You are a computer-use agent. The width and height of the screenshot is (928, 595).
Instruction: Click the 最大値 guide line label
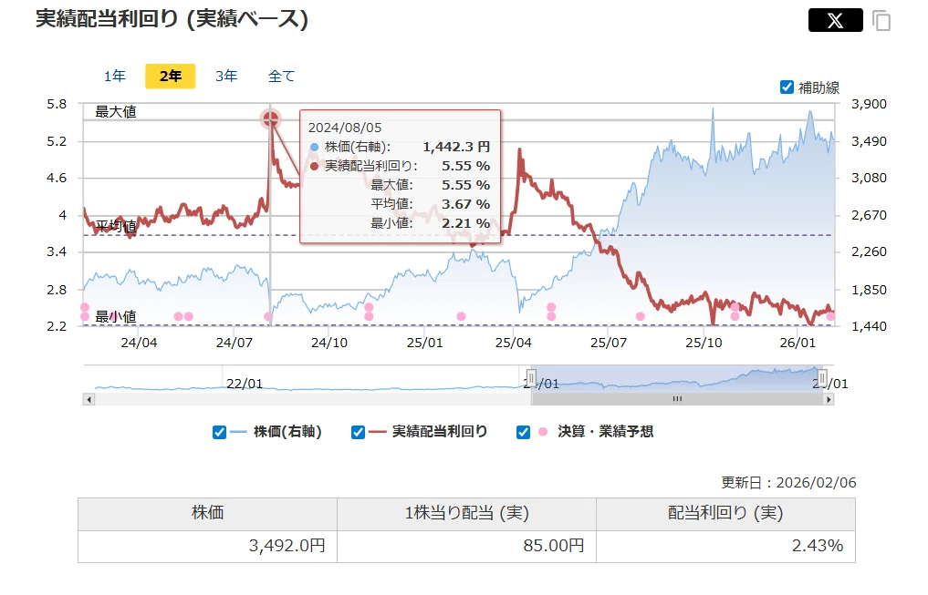[116, 112]
